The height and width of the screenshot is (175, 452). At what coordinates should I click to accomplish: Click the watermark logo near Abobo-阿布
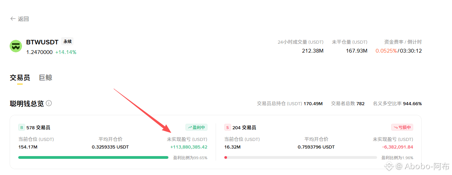(389, 167)
